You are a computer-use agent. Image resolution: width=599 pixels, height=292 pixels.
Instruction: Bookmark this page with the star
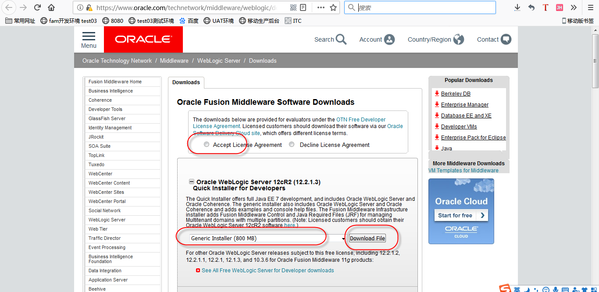pyautogui.click(x=333, y=7)
